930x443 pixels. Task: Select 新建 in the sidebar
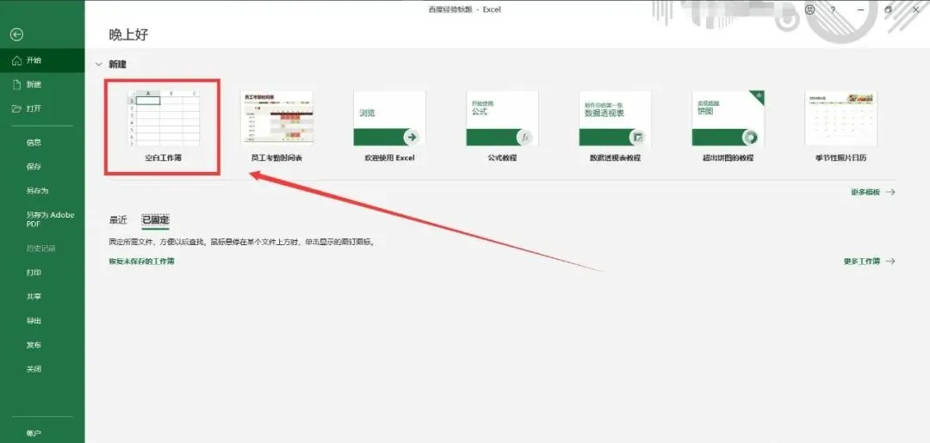[x=42, y=84]
